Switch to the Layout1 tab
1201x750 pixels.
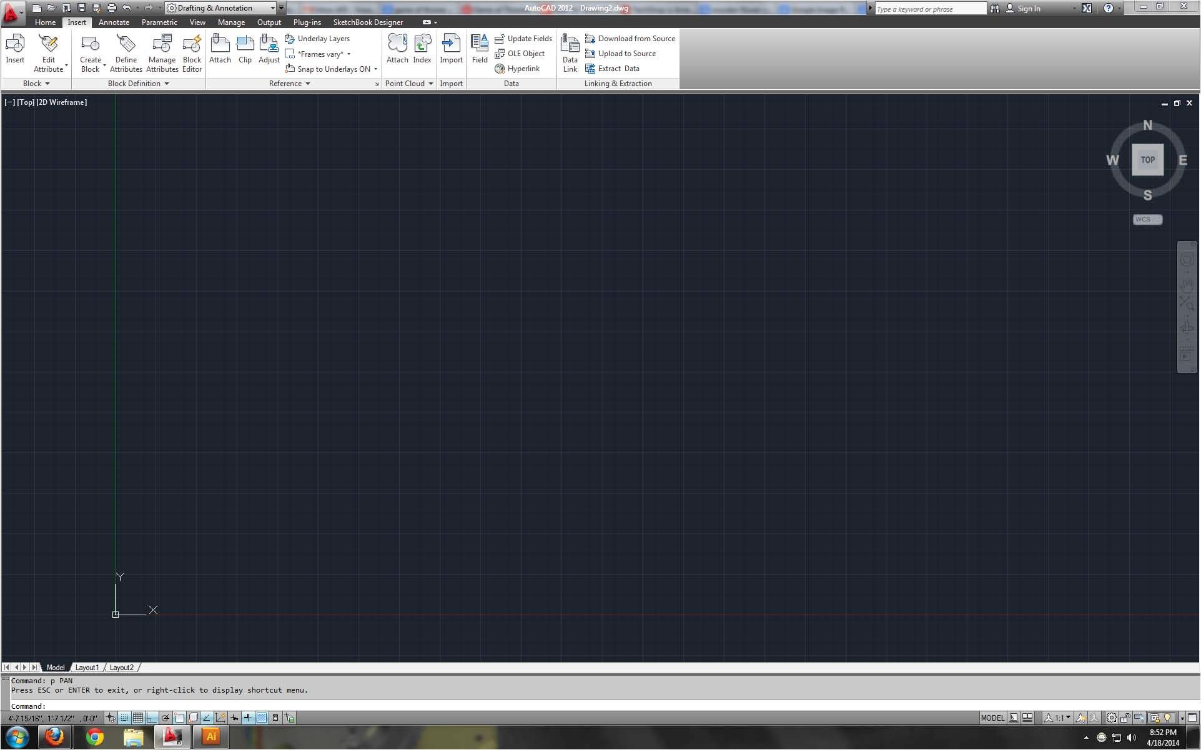pos(87,668)
